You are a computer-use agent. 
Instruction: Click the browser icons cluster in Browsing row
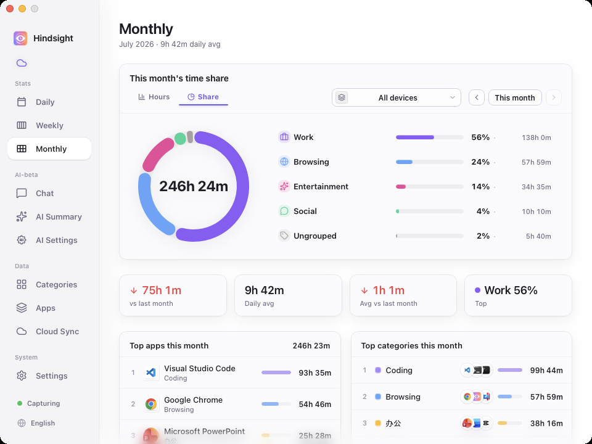tap(477, 397)
